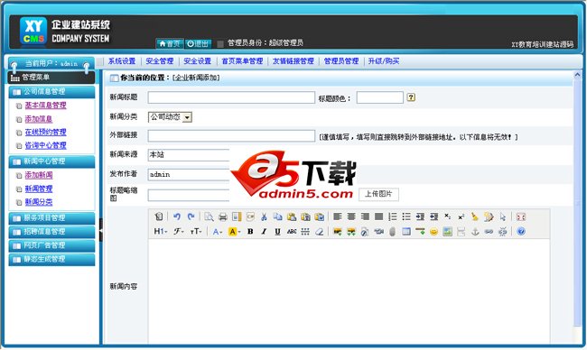The image size is (587, 350).
Task: Apply bold formatting in editor
Action: (x=250, y=232)
